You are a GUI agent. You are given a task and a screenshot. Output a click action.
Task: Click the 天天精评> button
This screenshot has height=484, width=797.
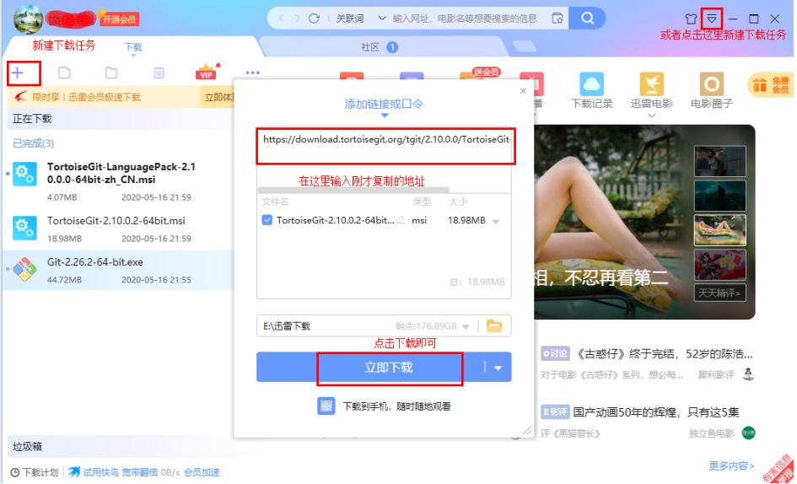coord(719,293)
